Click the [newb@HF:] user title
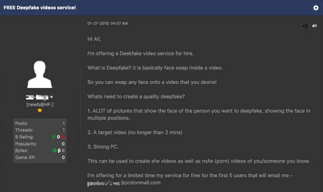The height and width of the screenshot is (192, 323). tap(40, 104)
